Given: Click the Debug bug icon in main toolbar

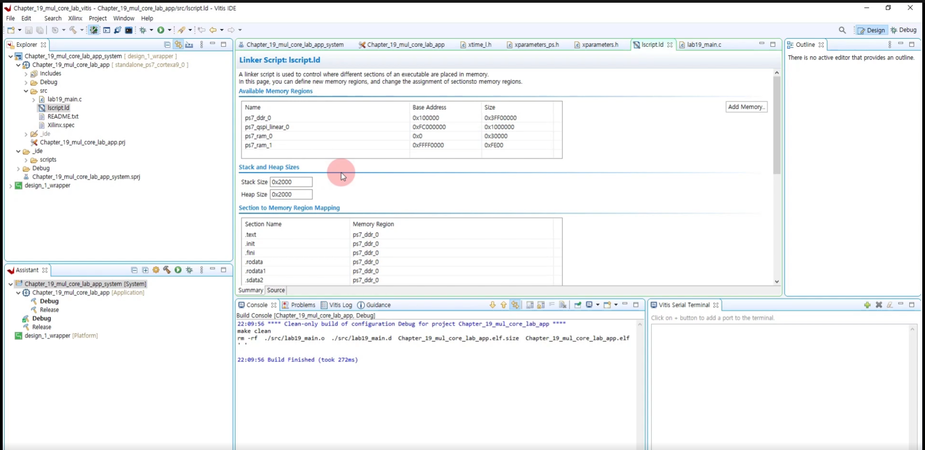Looking at the screenshot, I should 143,30.
